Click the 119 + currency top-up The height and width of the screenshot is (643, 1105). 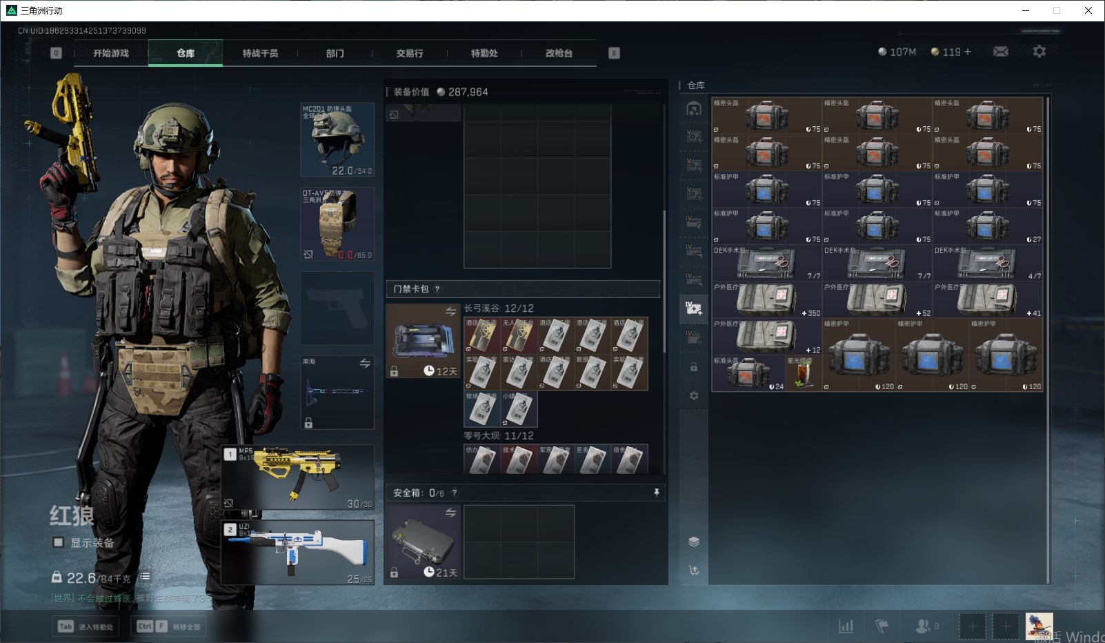(x=951, y=52)
